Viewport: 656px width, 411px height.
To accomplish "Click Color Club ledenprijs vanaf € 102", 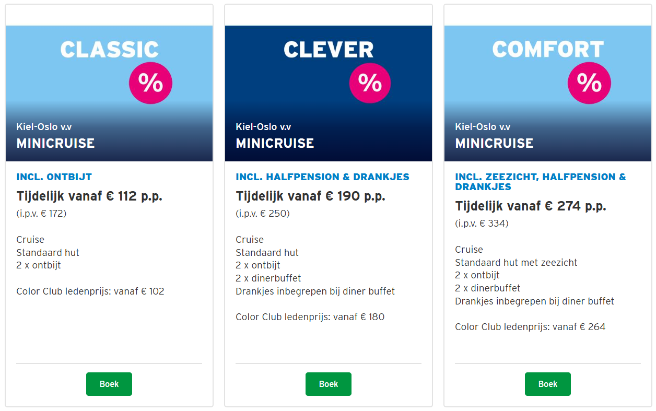I will pyautogui.click(x=90, y=291).
